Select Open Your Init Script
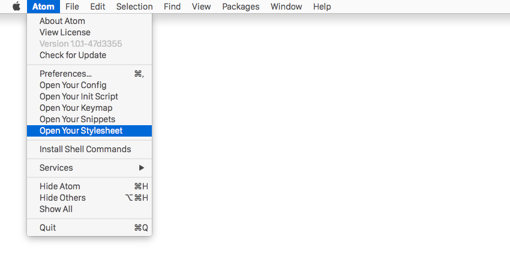The width and height of the screenshot is (510, 263). (89, 96)
